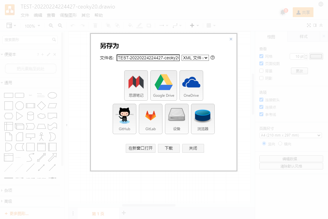Screen dimensions: 328x219
Task: Select the 横向 radio button
Action: pos(280,144)
